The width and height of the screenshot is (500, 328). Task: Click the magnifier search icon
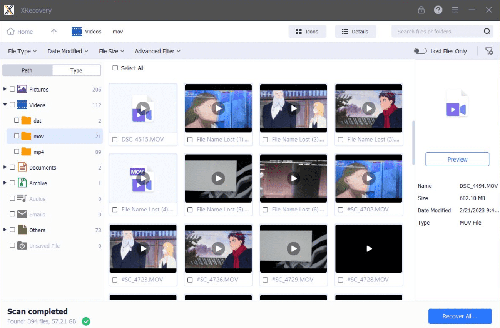pos(487,32)
